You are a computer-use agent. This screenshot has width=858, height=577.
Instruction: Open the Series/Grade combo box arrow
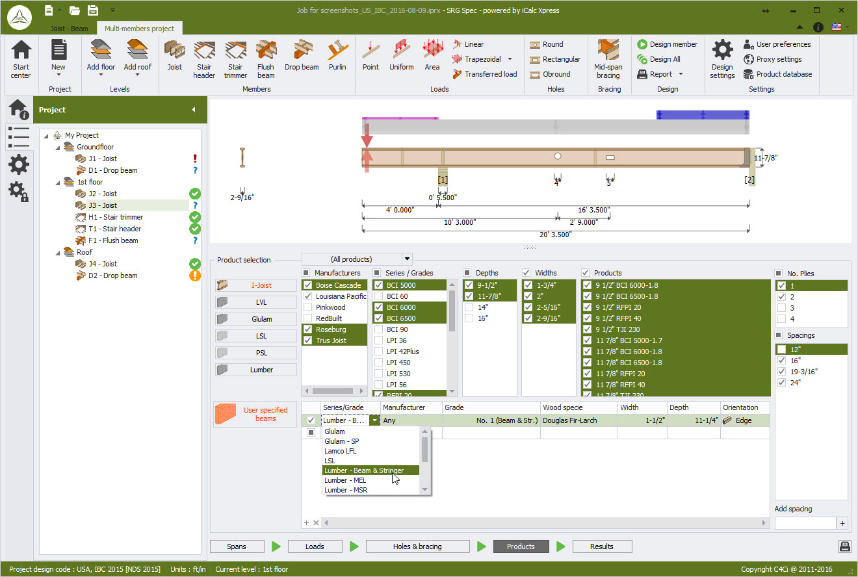point(374,420)
